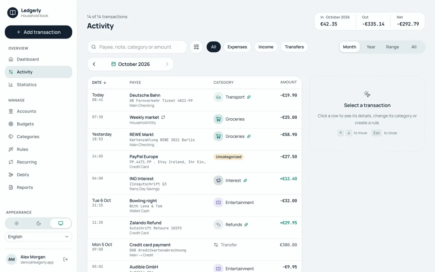Click Entertainment ticket icon in Bowling night row

tap(218, 202)
